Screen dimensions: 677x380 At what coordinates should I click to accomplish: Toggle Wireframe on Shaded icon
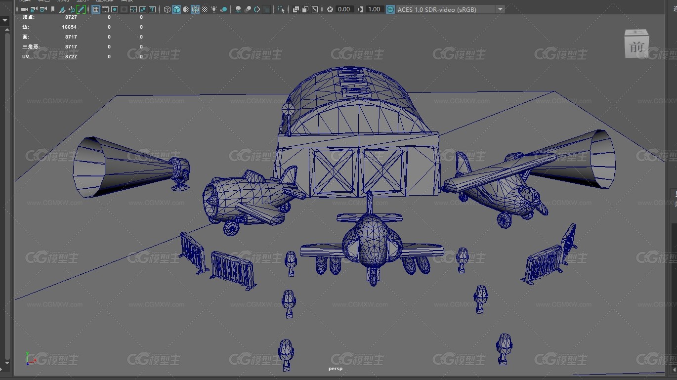(195, 9)
